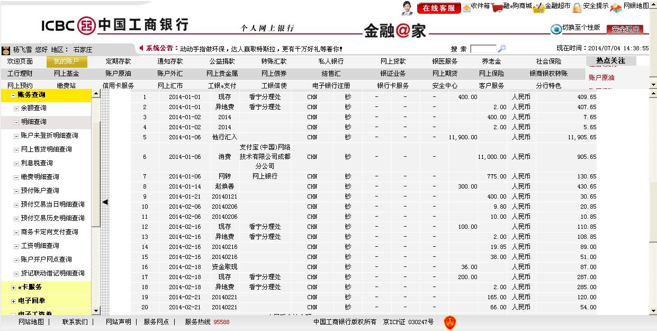Image resolution: width=657 pixels, height=331 pixels.
Task: Click the 安全提示 padlock icon
Action: [x=577, y=7]
